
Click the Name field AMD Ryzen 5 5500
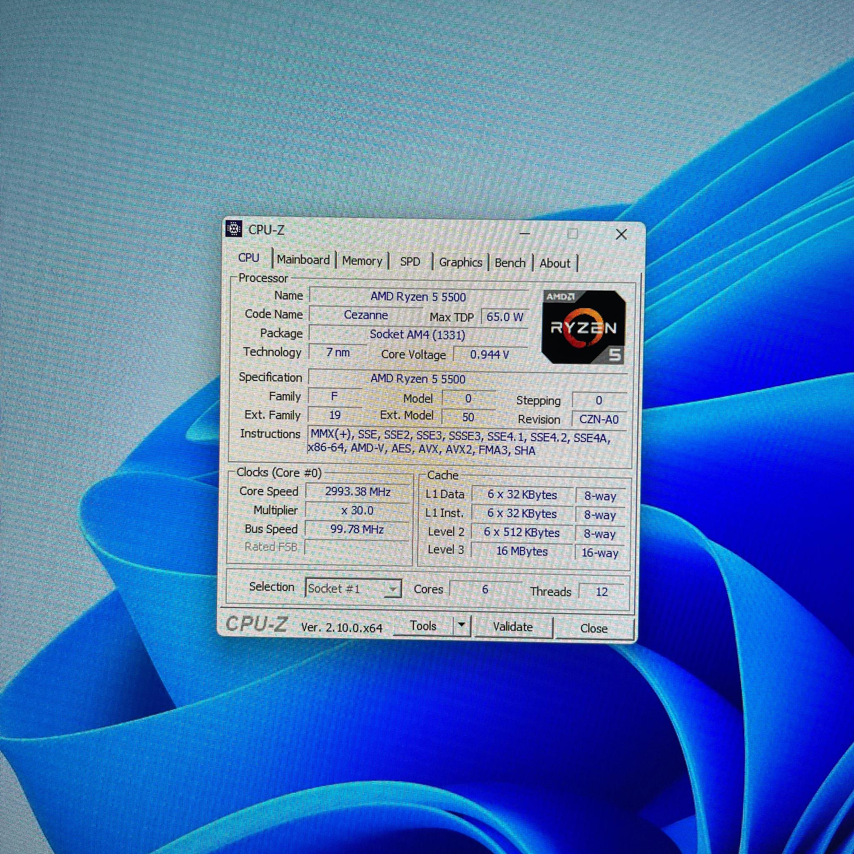click(x=418, y=296)
